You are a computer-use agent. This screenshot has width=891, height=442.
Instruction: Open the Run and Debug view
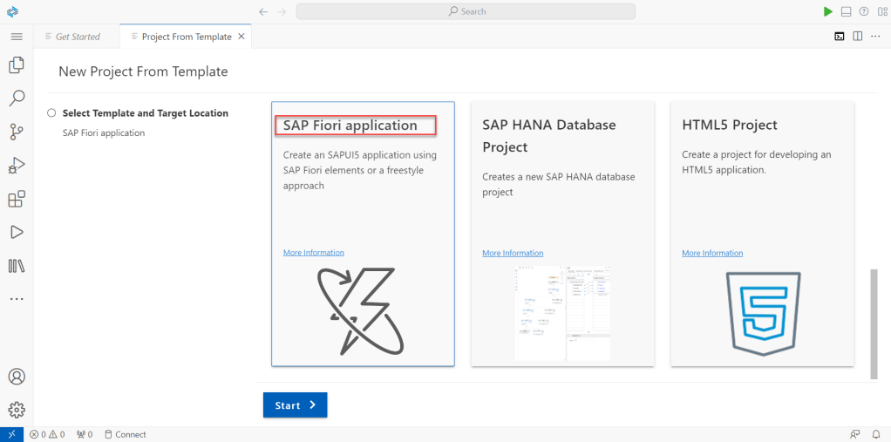point(16,166)
